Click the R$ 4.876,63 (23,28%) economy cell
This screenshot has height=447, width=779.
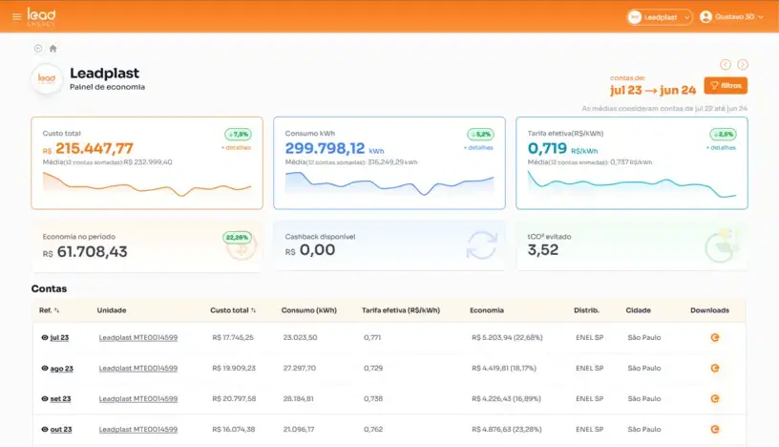coord(507,430)
